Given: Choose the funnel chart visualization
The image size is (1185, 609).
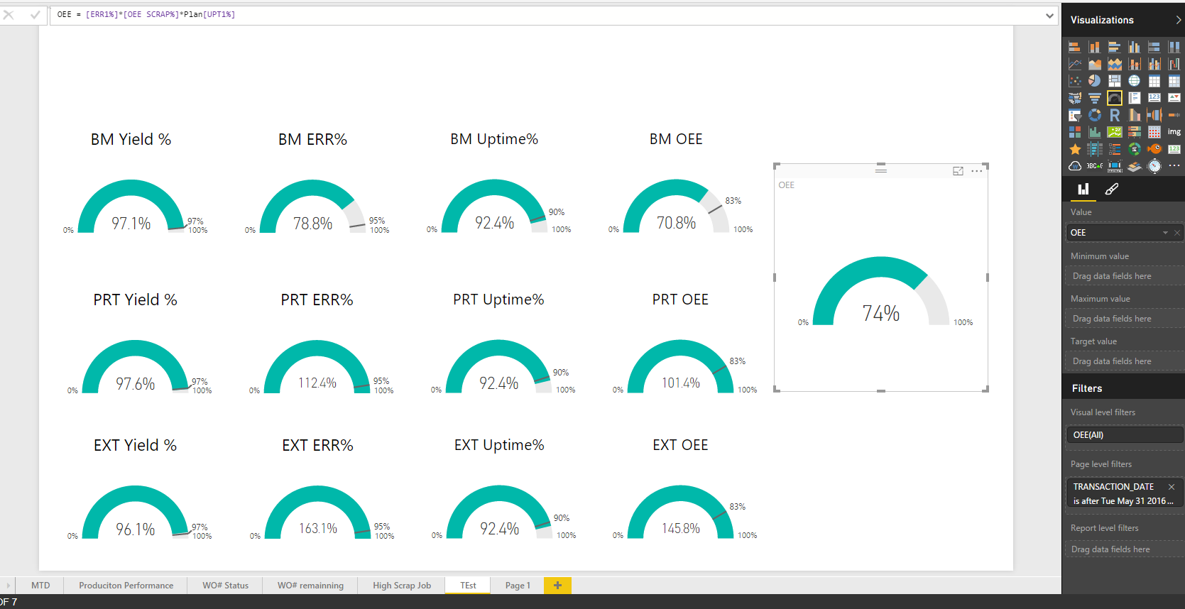Looking at the screenshot, I should point(1095,98).
